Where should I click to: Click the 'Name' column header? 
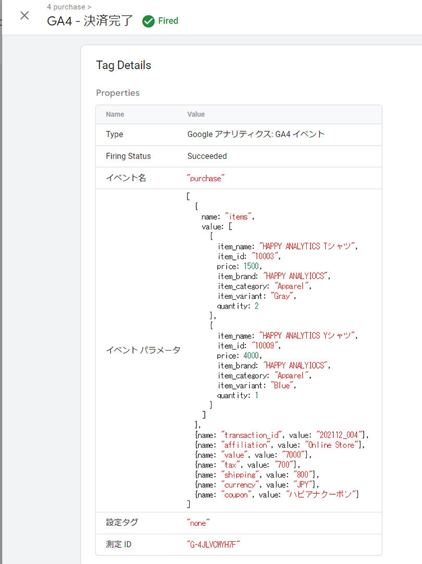click(115, 114)
